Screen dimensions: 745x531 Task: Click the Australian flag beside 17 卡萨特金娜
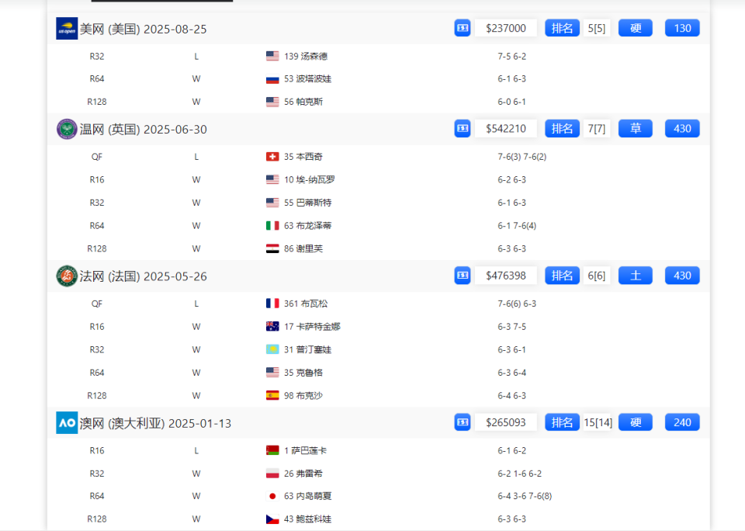[272, 327]
